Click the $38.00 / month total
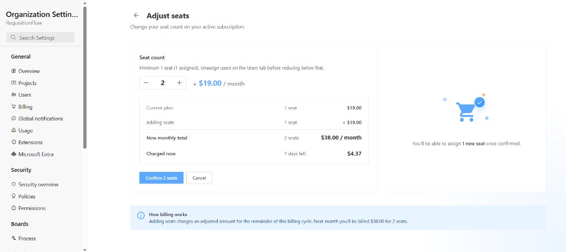Screen dimensions: 566x252 (341, 138)
